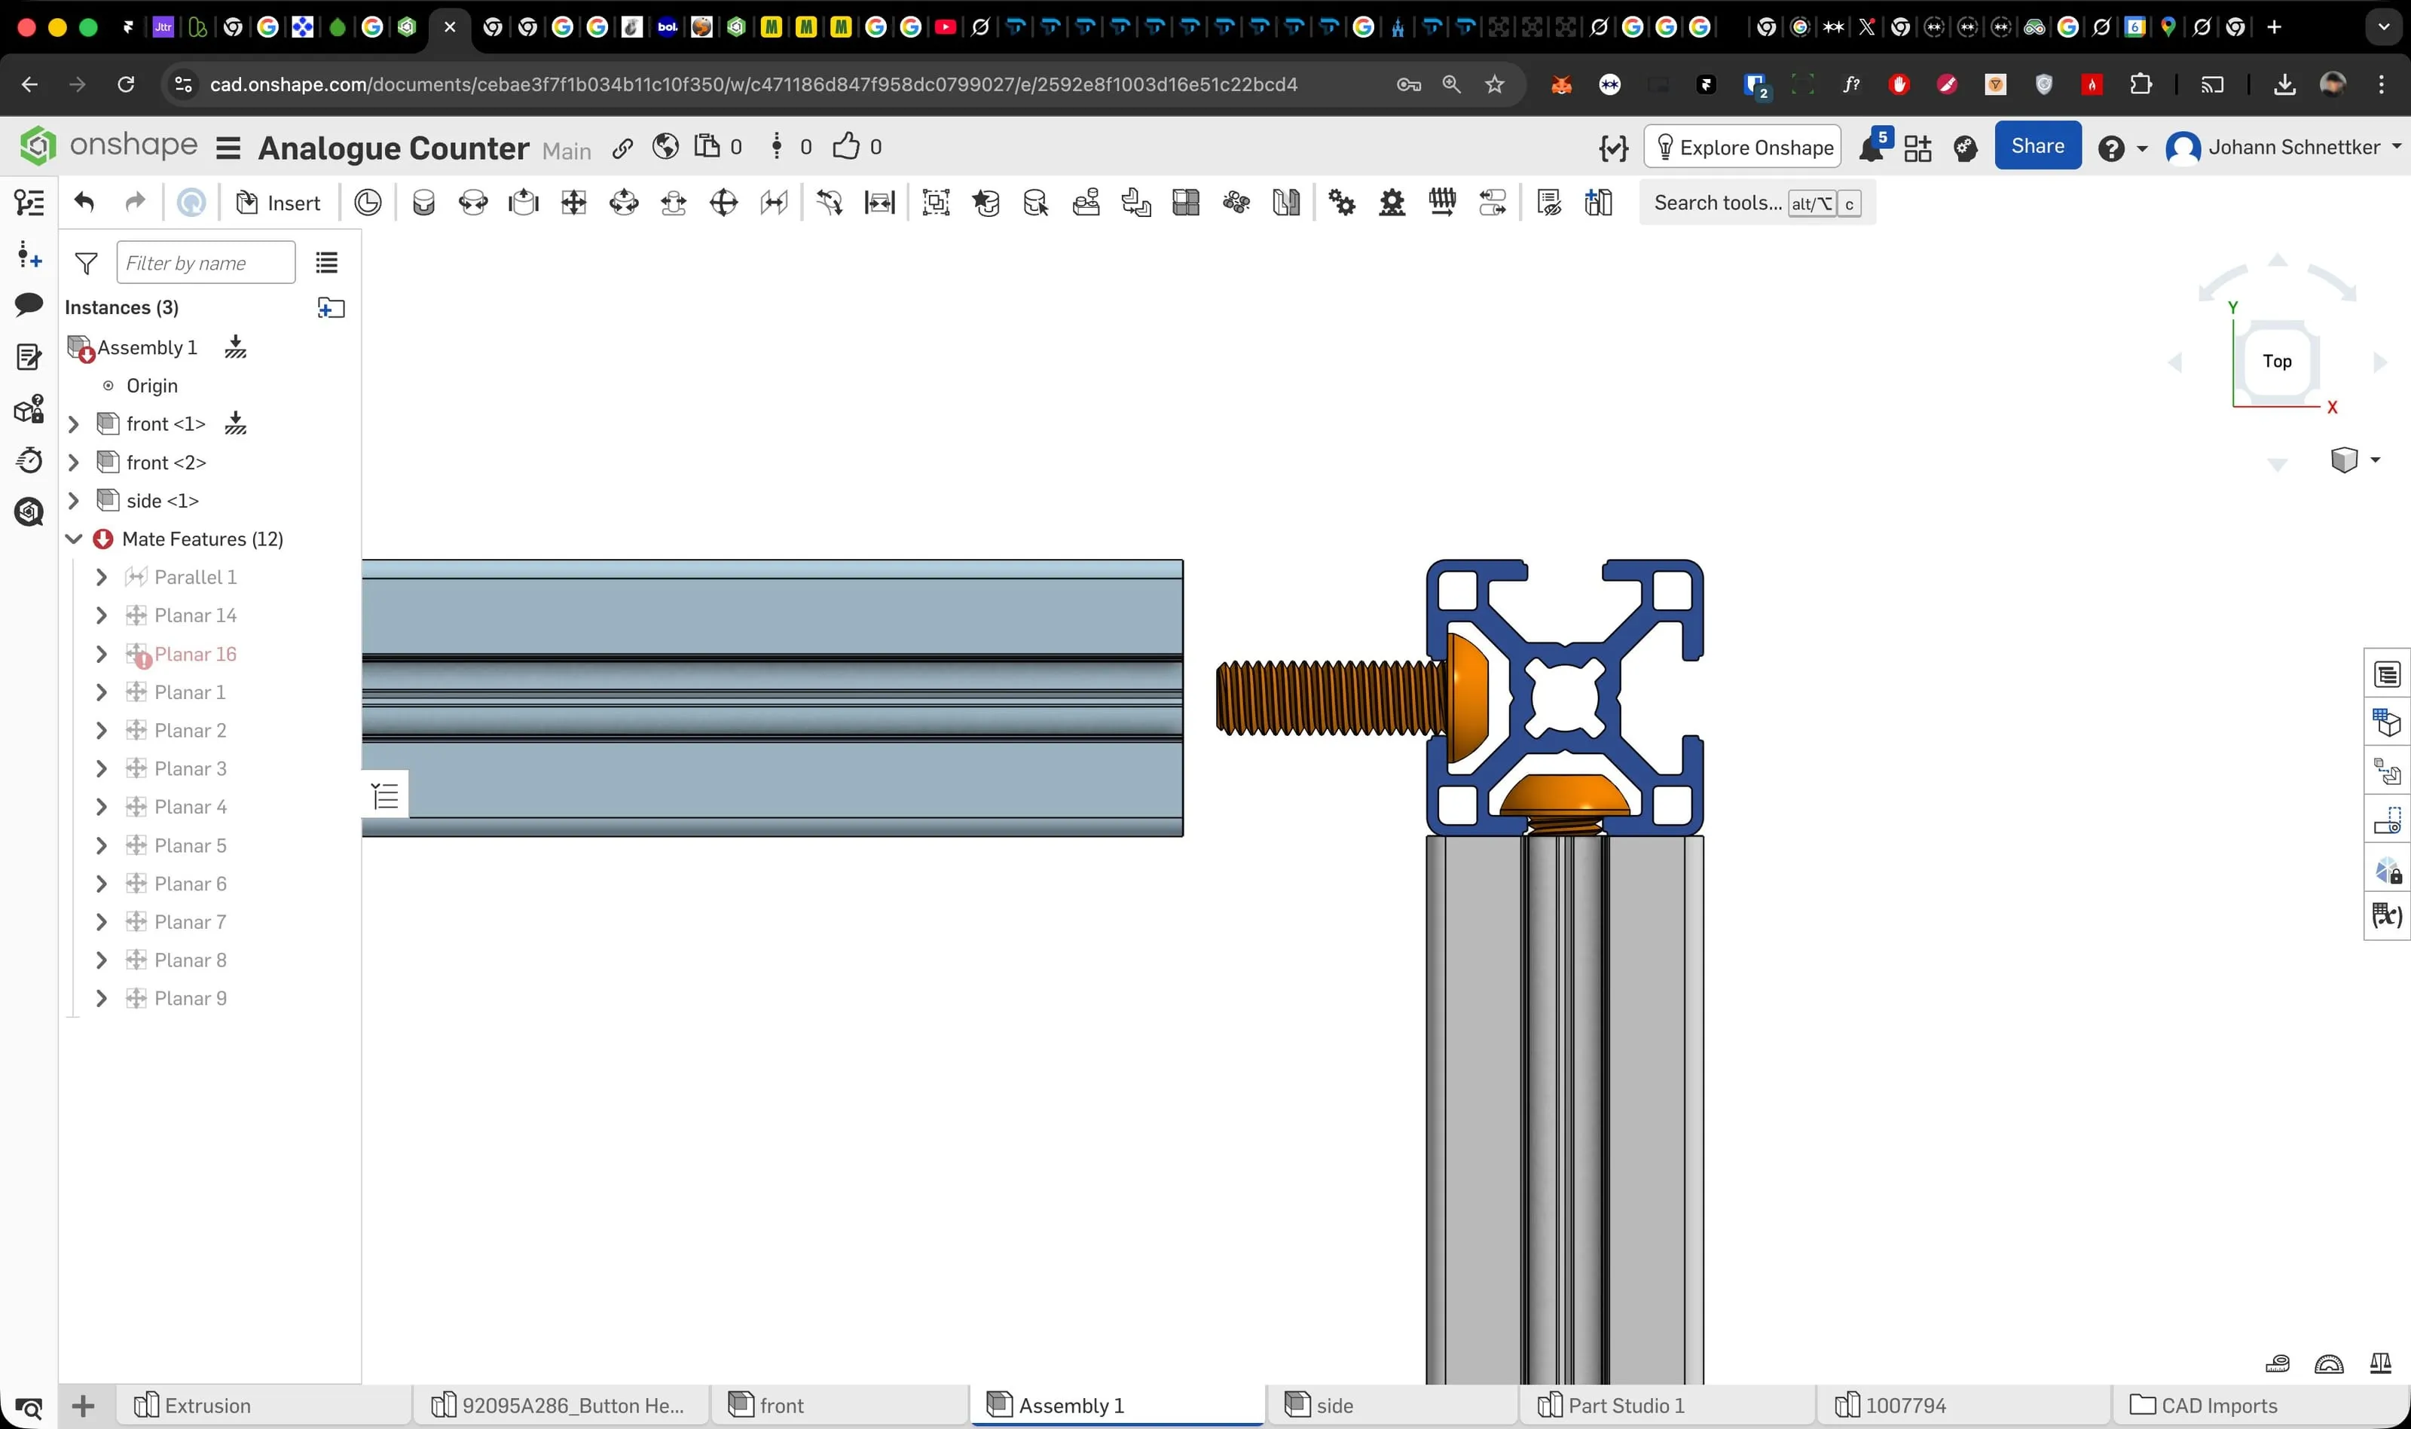Select the Planar mate tool

(x=574, y=202)
